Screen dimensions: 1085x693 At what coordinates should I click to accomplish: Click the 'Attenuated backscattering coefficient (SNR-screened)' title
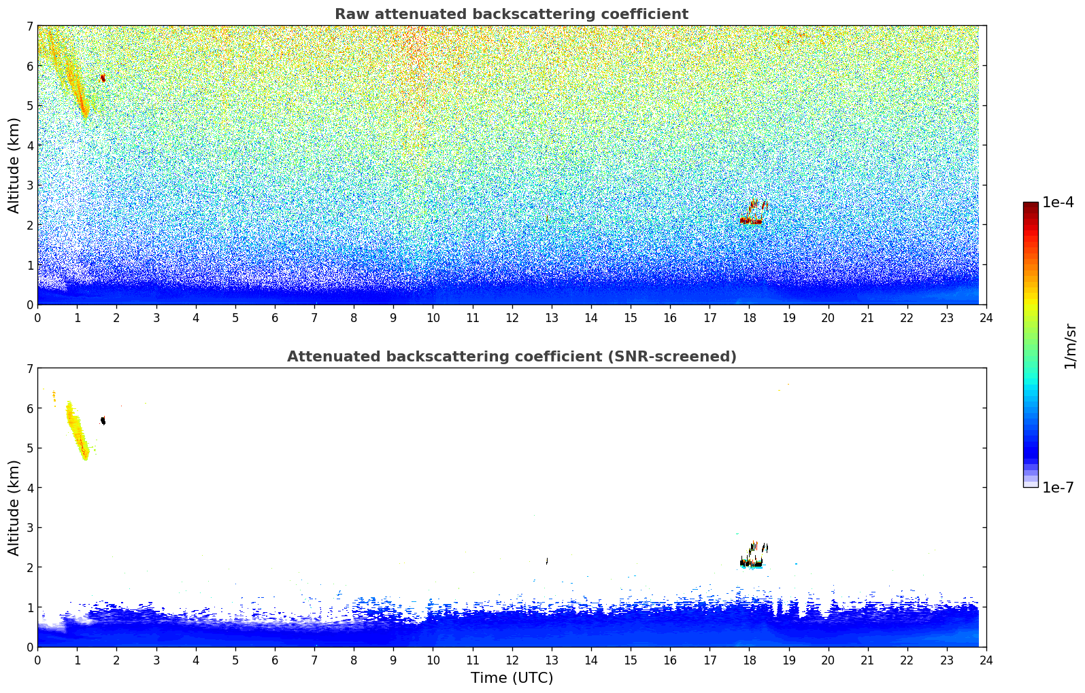(x=512, y=357)
